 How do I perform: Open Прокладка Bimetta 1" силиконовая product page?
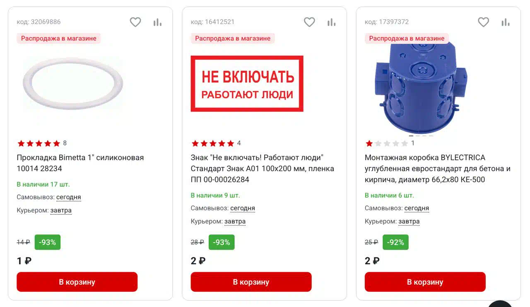pos(80,163)
